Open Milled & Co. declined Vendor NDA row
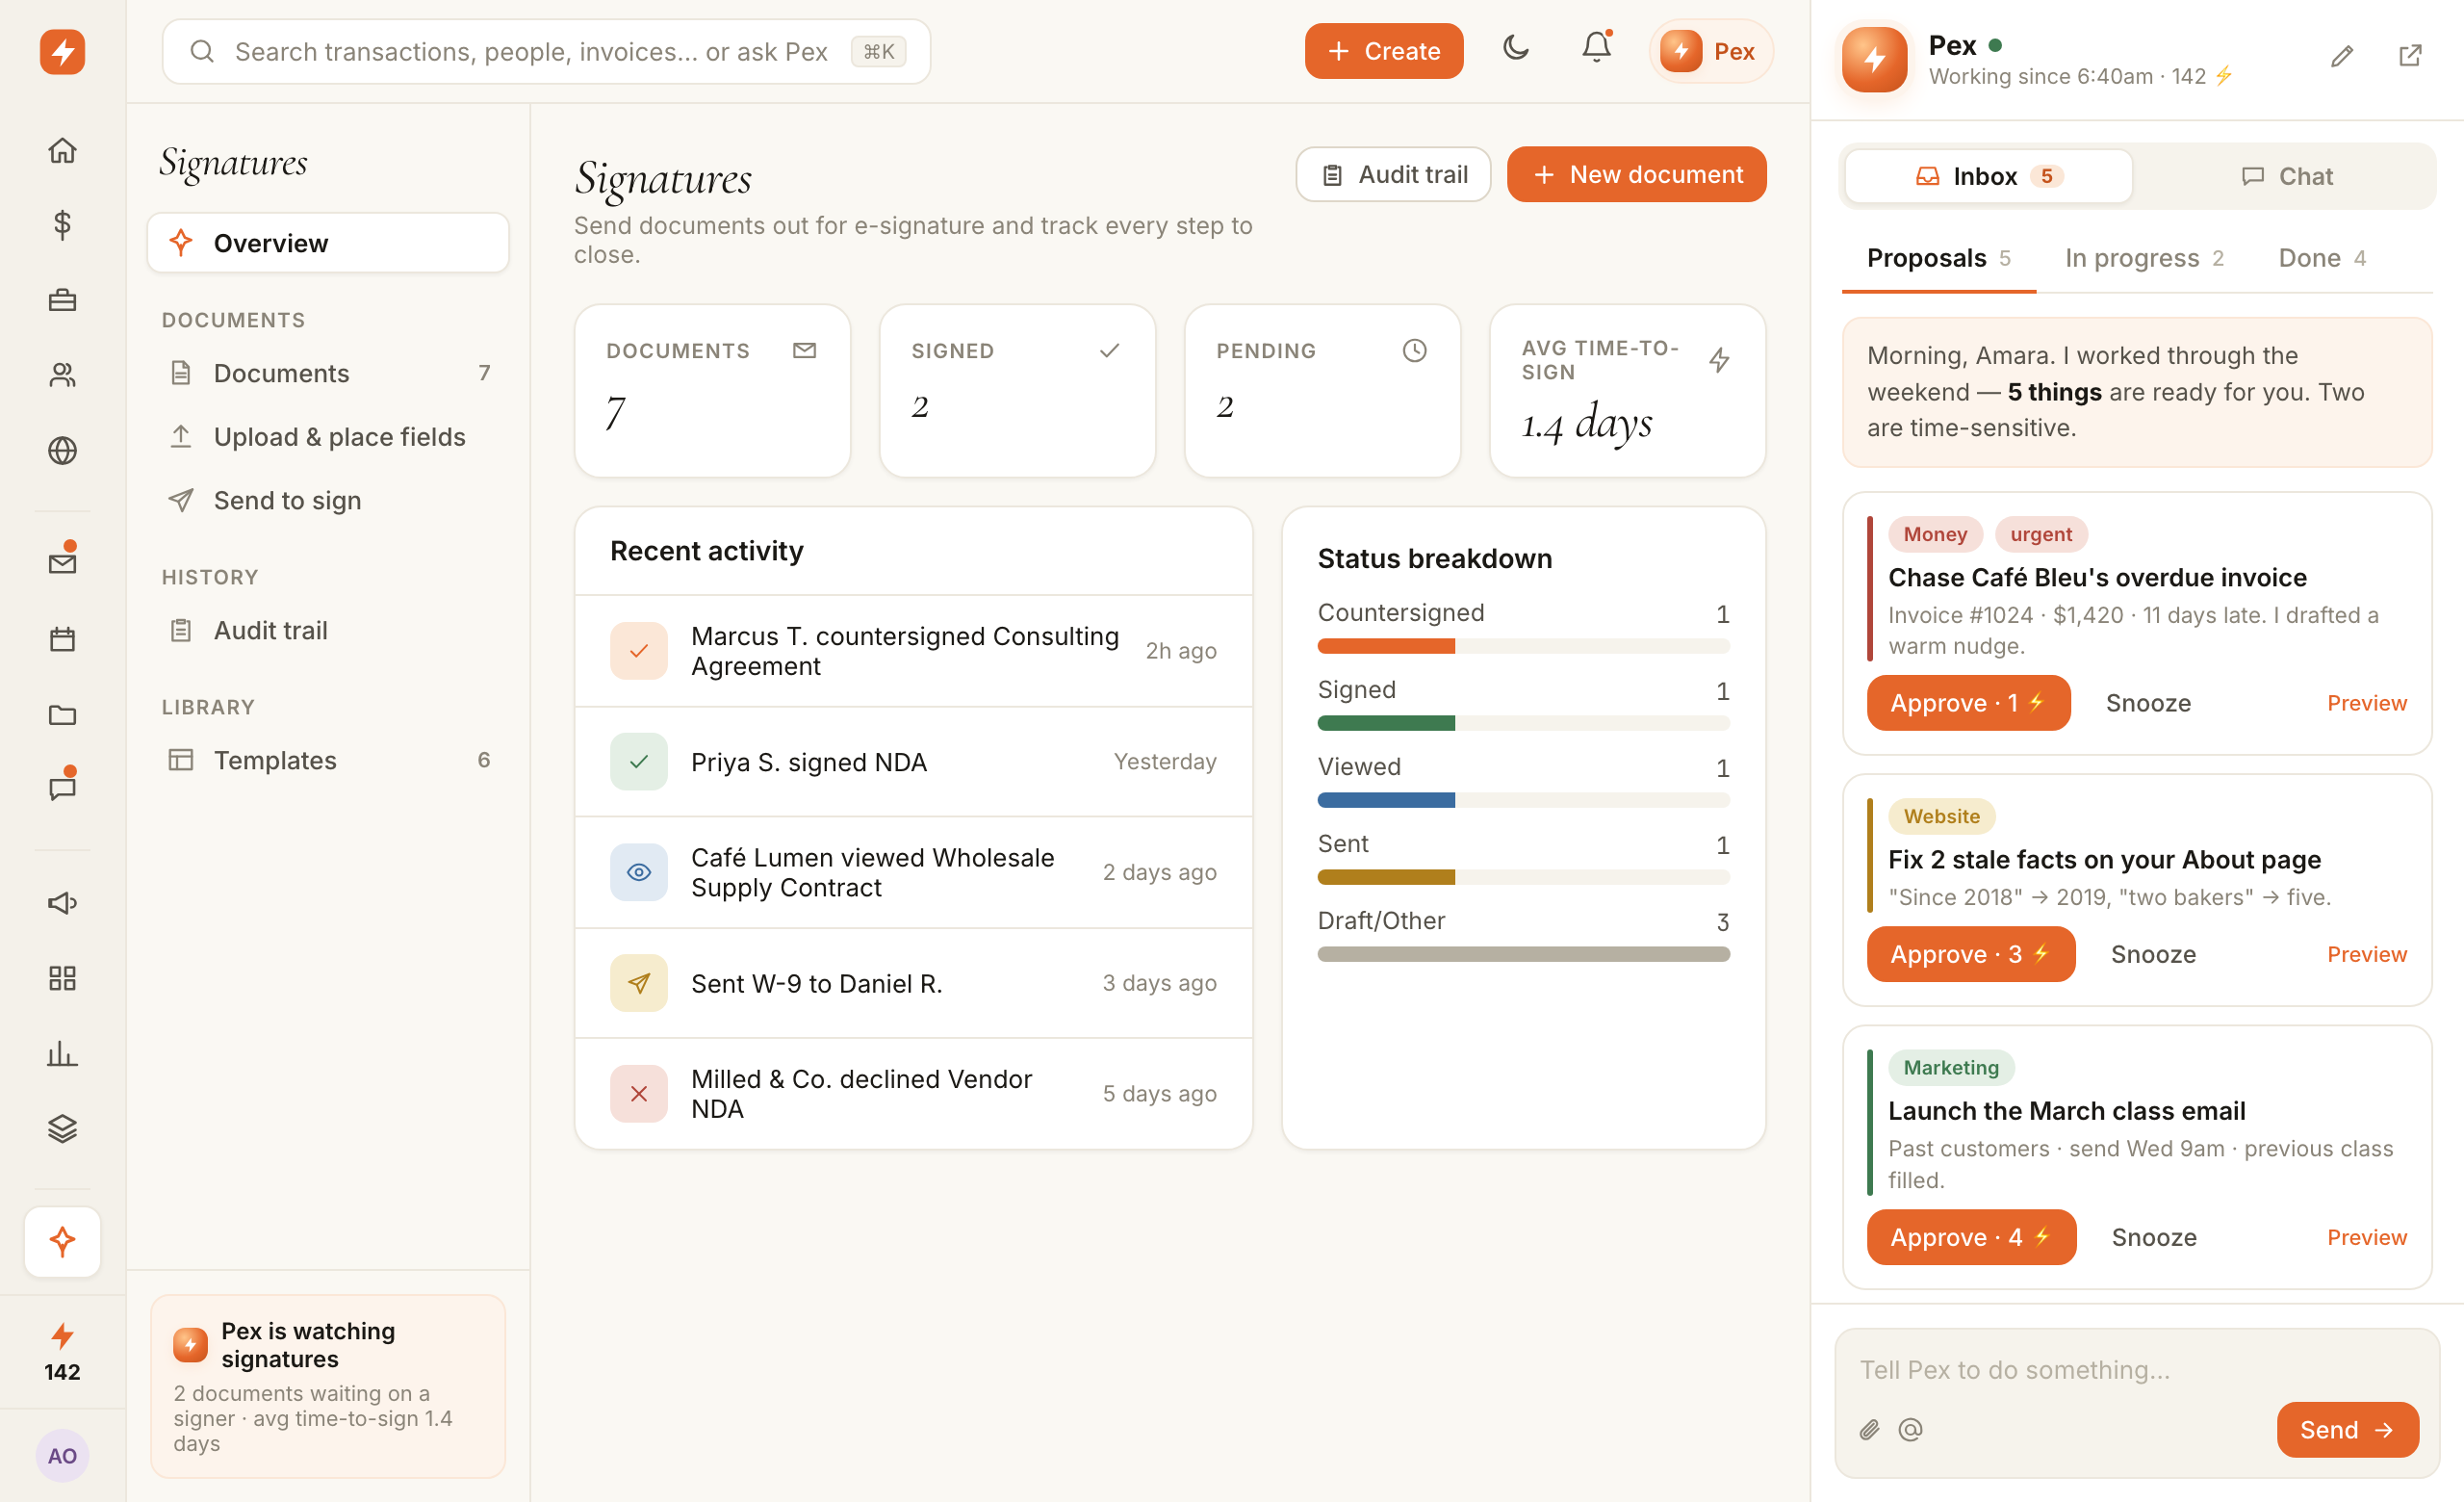Image resolution: width=2464 pixels, height=1502 pixels. pos(913,1093)
